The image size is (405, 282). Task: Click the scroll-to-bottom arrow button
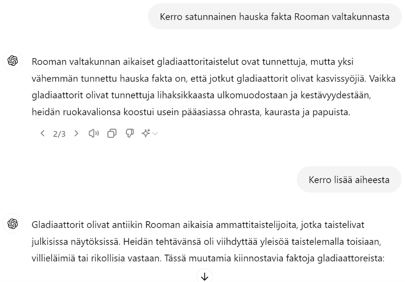[x=204, y=276]
